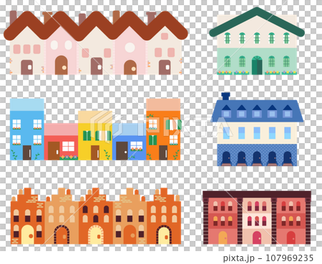Click the green arched door of the mint house

(257, 65)
